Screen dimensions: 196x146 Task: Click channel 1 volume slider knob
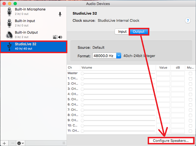(x=82, y=79)
